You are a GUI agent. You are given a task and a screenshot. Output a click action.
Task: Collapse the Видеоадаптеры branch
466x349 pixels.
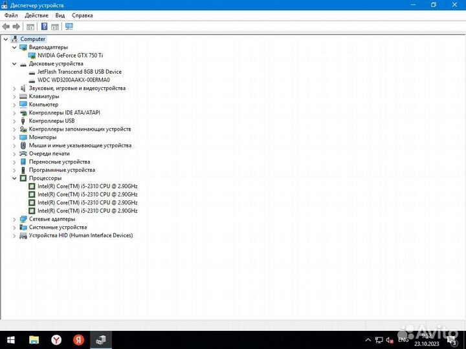(14, 47)
